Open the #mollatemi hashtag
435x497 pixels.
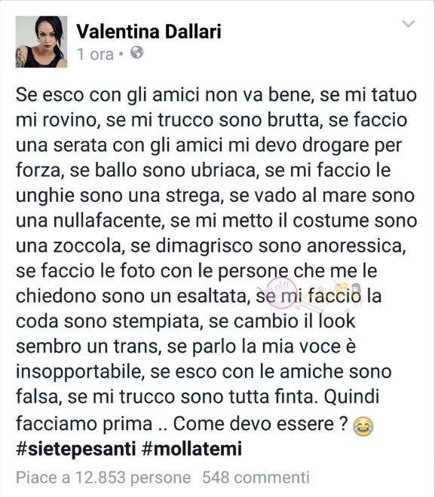pos(192,449)
